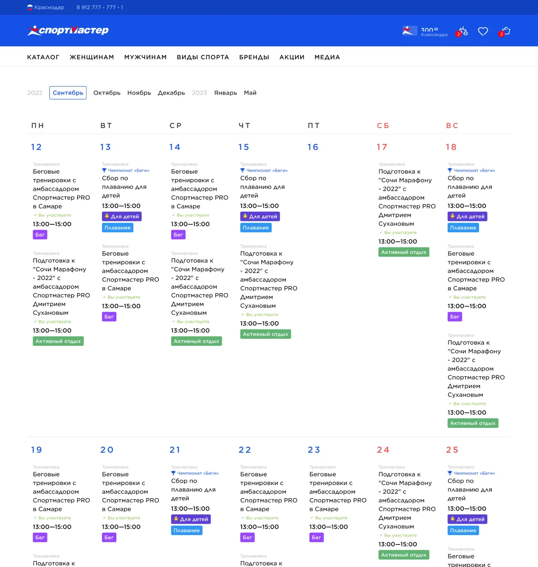Click Вы участвуете checkmark on day 23 event
Screen dimensions: 538x567
point(312,518)
